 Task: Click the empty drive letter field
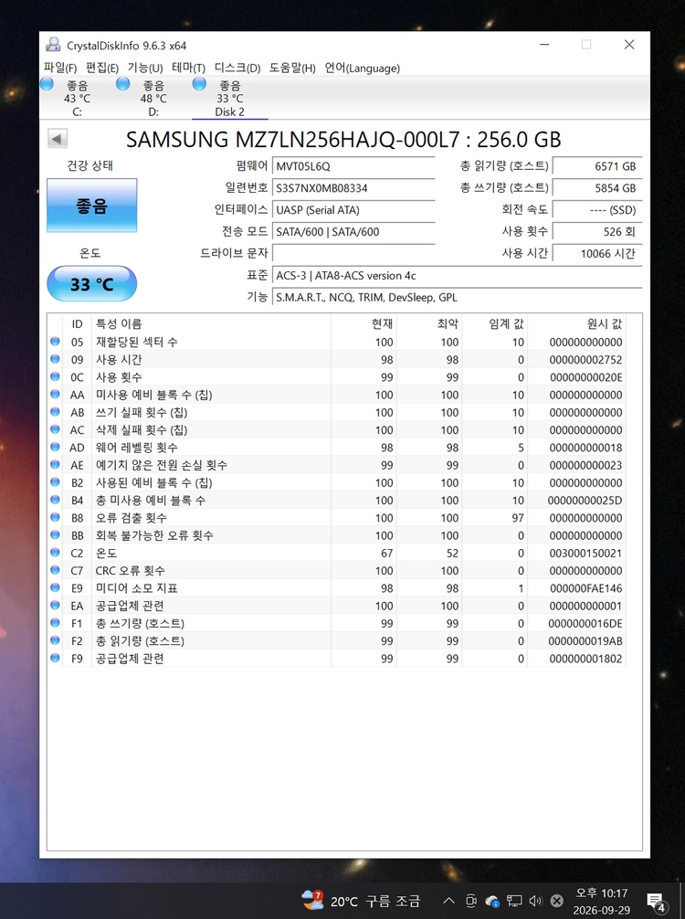point(353,253)
